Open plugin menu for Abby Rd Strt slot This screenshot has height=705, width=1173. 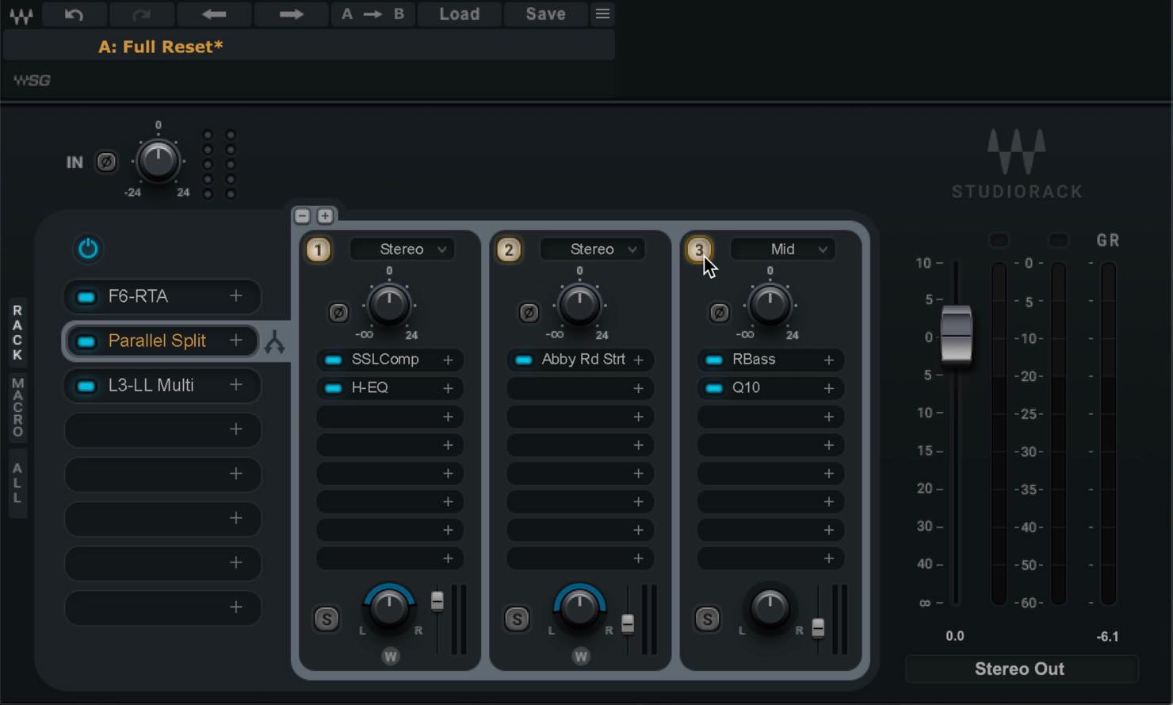[638, 360]
